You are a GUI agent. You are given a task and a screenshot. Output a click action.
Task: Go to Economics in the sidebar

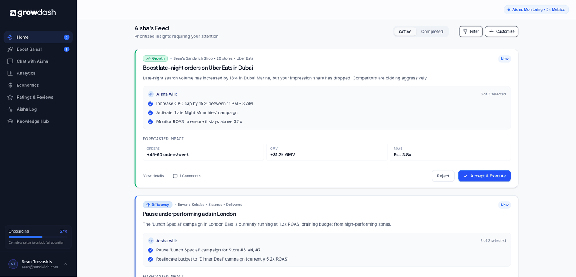38,85
